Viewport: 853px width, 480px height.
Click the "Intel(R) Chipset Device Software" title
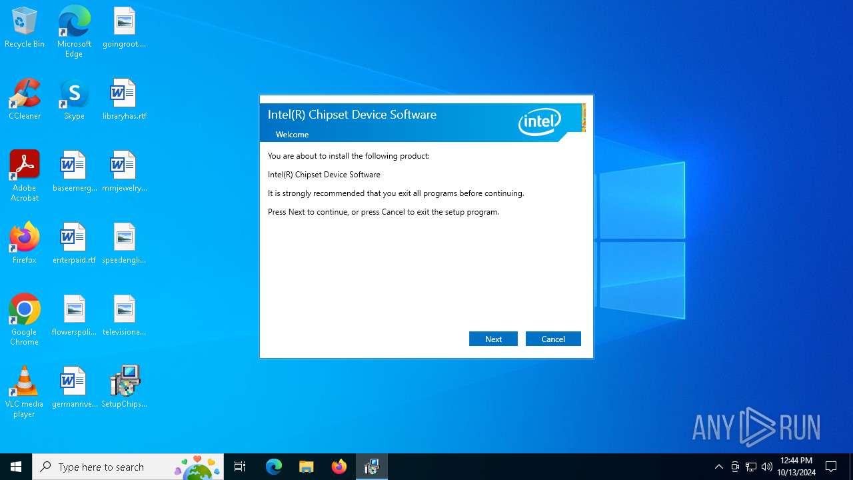coord(352,115)
